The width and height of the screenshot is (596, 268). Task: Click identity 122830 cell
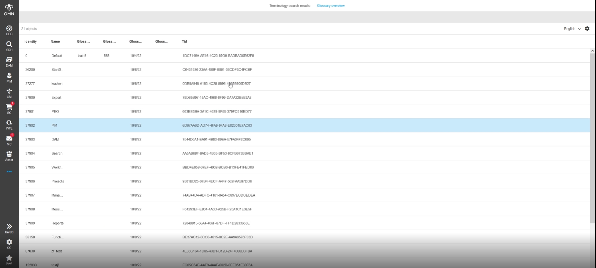tap(31, 265)
